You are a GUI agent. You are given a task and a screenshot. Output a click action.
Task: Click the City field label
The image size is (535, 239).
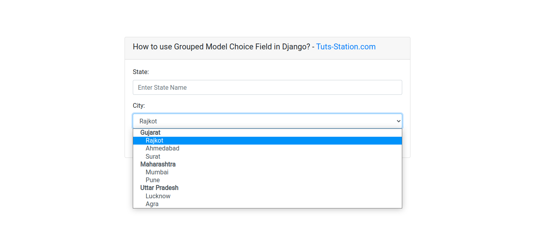[x=139, y=105]
